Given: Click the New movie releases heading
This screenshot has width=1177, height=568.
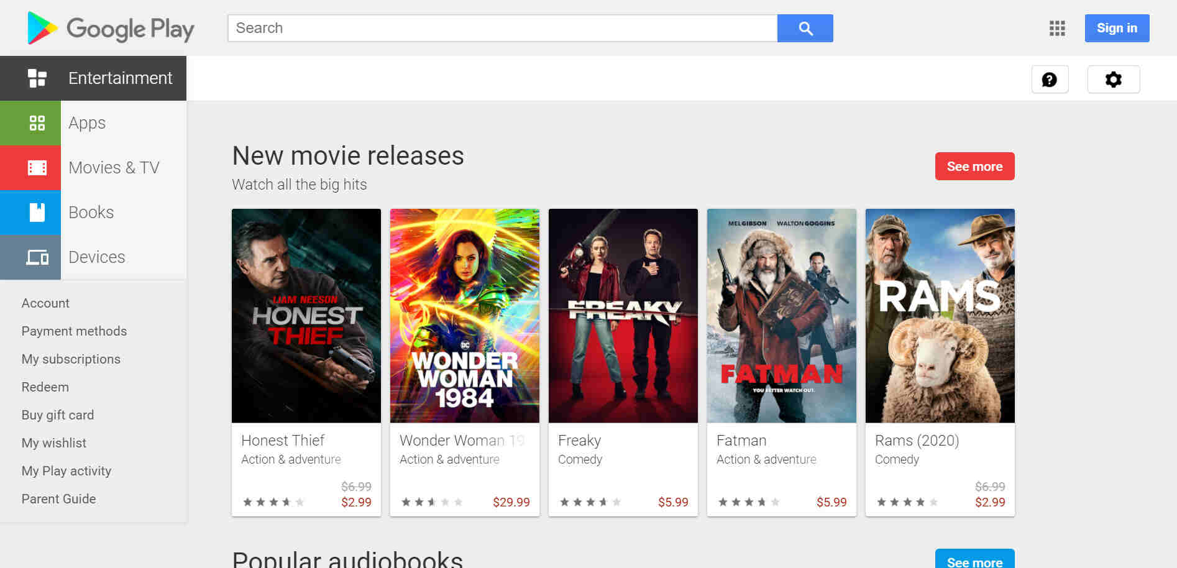Looking at the screenshot, I should click(348, 156).
